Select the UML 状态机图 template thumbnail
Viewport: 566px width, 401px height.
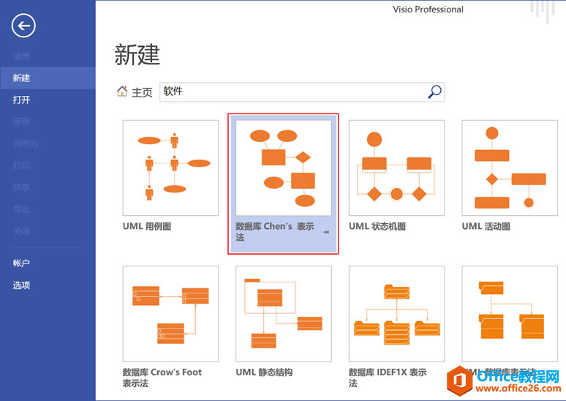click(396, 168)
